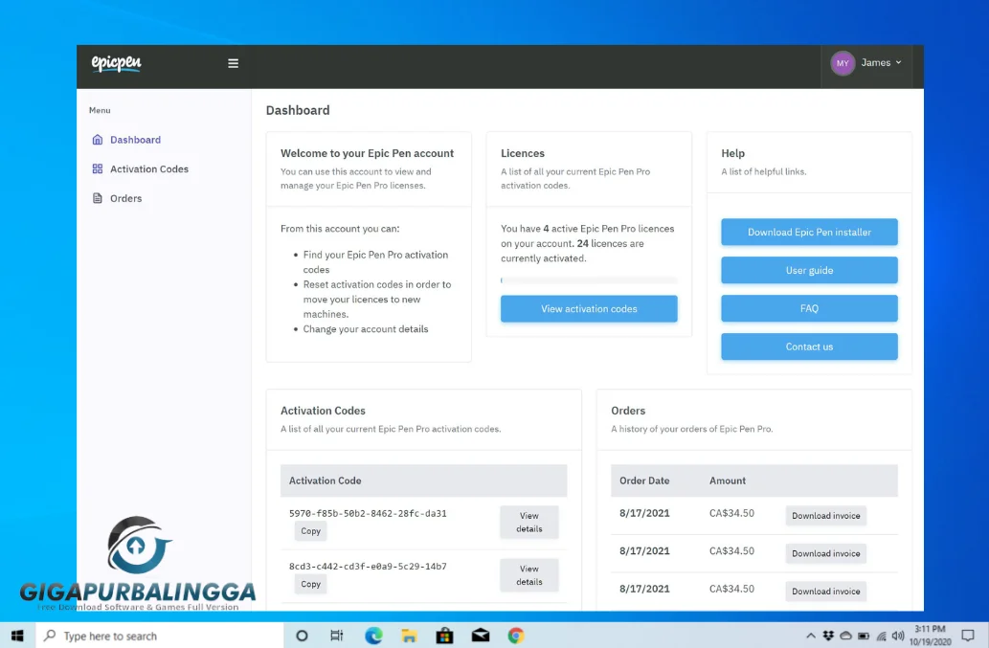This screenshot has width=989, height=648.
Task: Open Orders page from the sidebar
Action: coord(125,199)
